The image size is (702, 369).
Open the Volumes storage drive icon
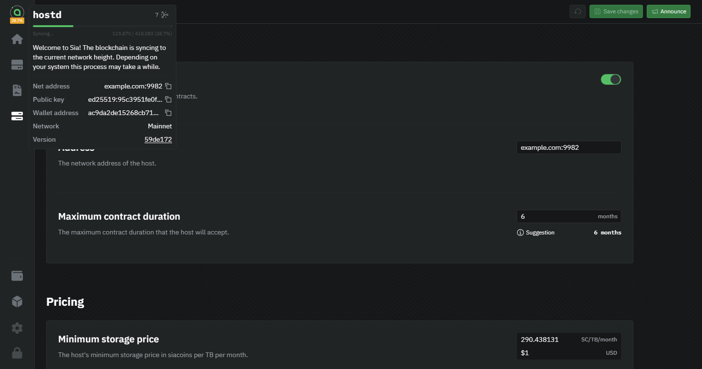(x=17, y=65)
